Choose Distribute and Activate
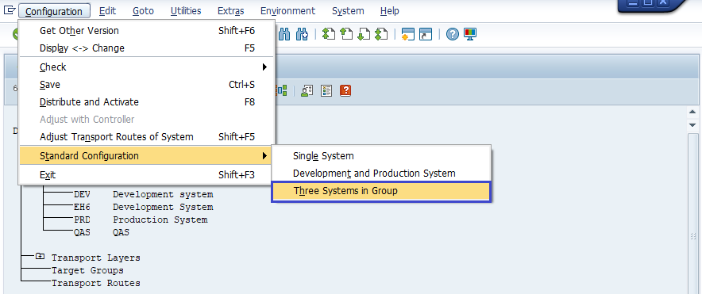Viewport: 702px width, 294px height. 146,102
